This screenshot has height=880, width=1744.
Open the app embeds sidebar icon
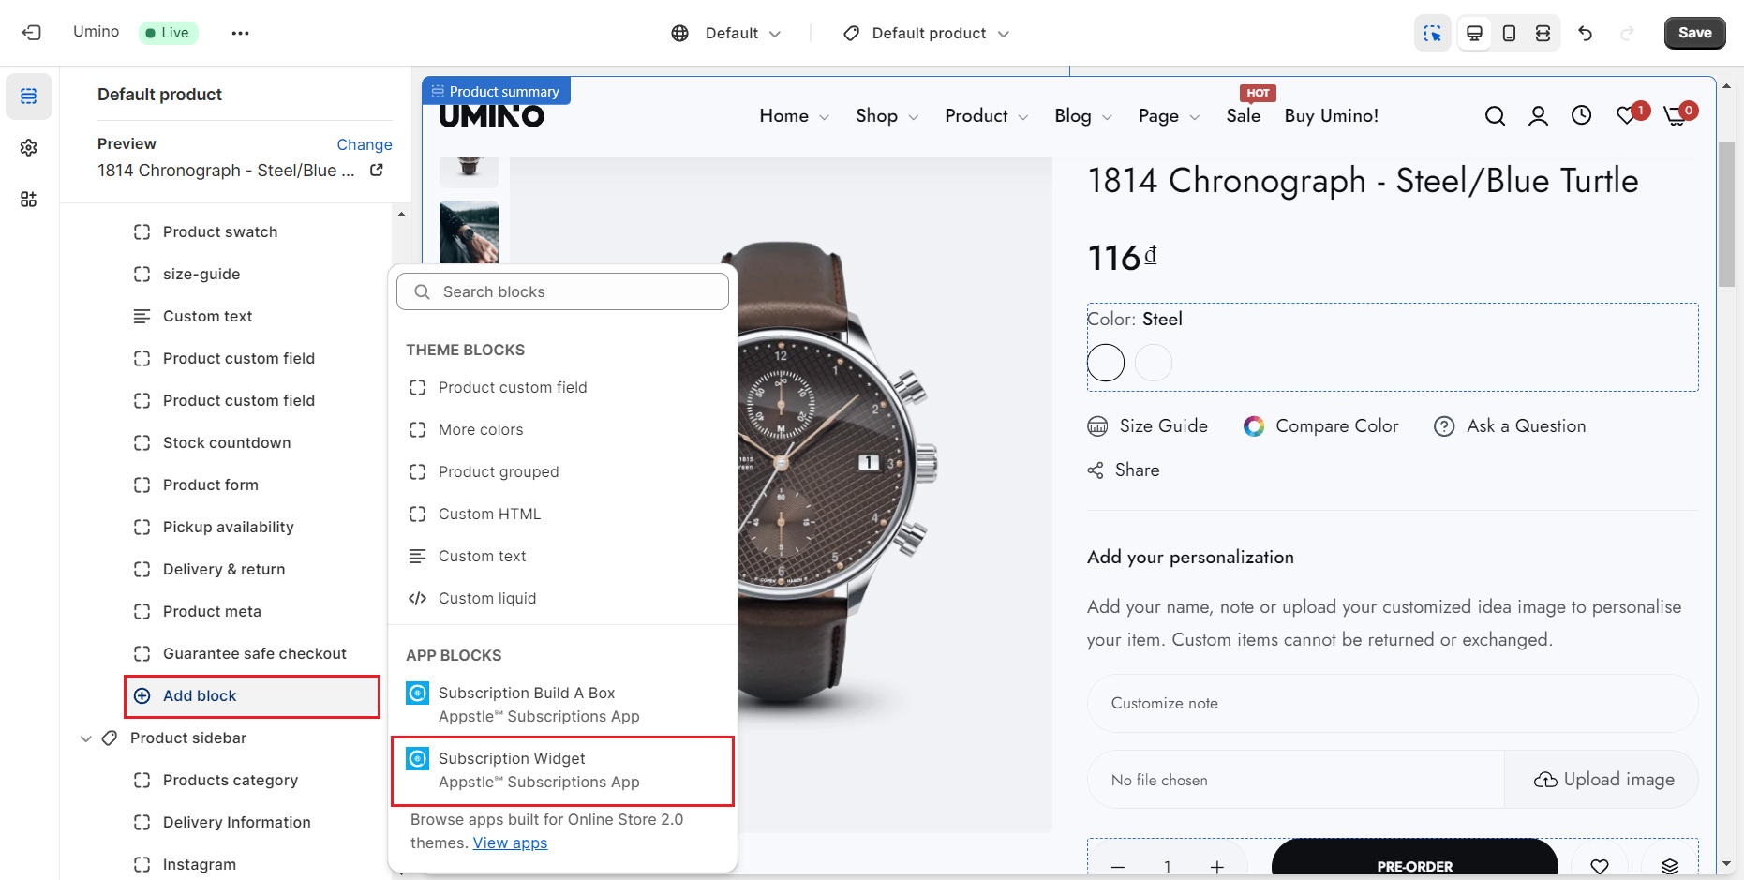29,200
